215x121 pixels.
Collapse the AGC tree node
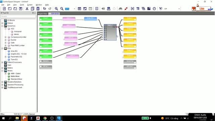(x=5, y=29)
